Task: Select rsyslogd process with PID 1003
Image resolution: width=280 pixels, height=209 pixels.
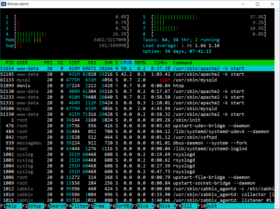Action: click(x=137, y=160)
